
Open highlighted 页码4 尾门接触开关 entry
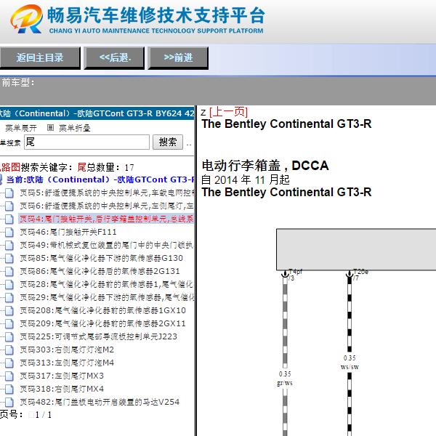107,219
